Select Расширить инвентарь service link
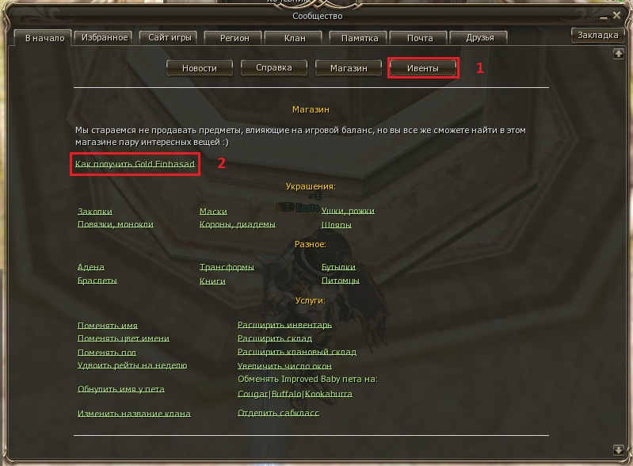This screenshot has width=633, height=466. pyautogui.click(x=284, y=325)
